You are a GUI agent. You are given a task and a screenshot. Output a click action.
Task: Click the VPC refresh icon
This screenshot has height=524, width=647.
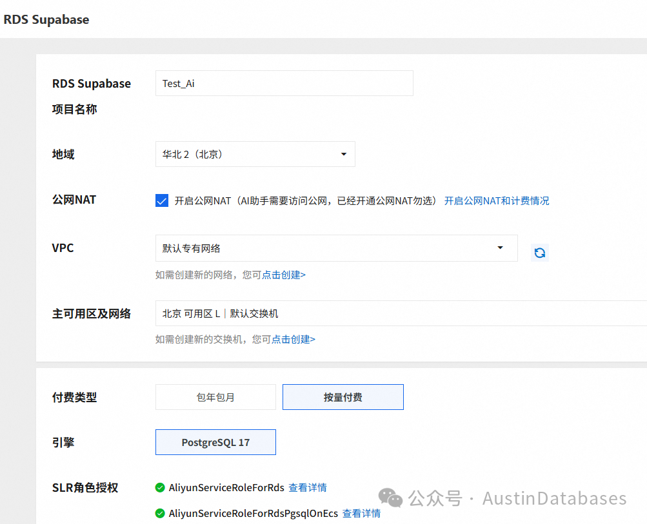pos(540,252)
